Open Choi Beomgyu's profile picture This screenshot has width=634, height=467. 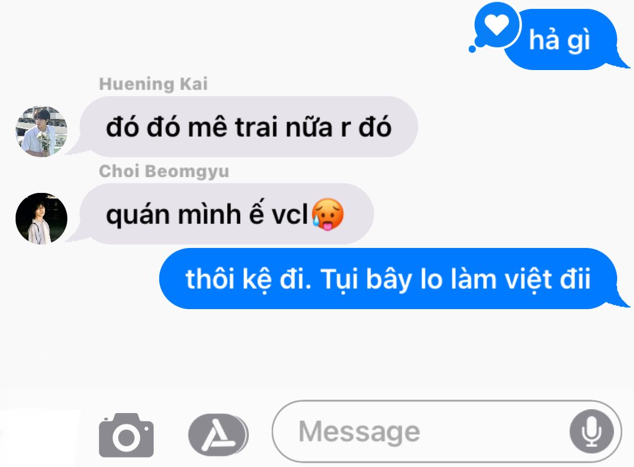41,218
